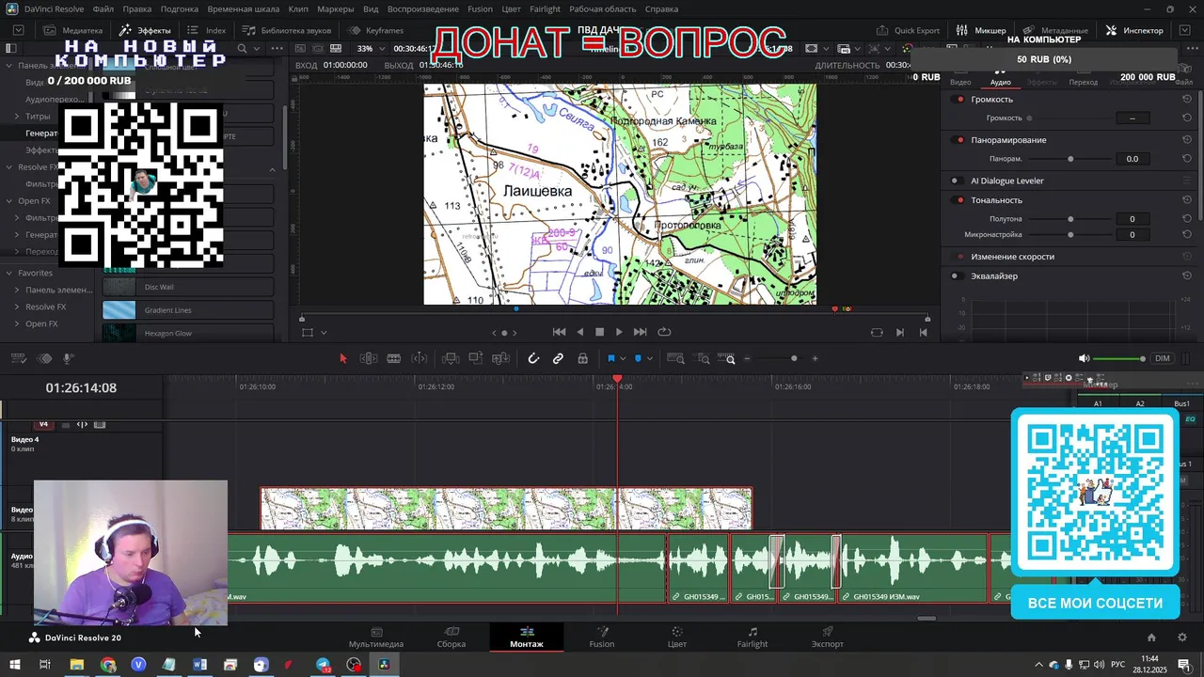Click the Overwrite Clip icon
The height and width of the screenshot is (677, 1204).
[476, 358]
